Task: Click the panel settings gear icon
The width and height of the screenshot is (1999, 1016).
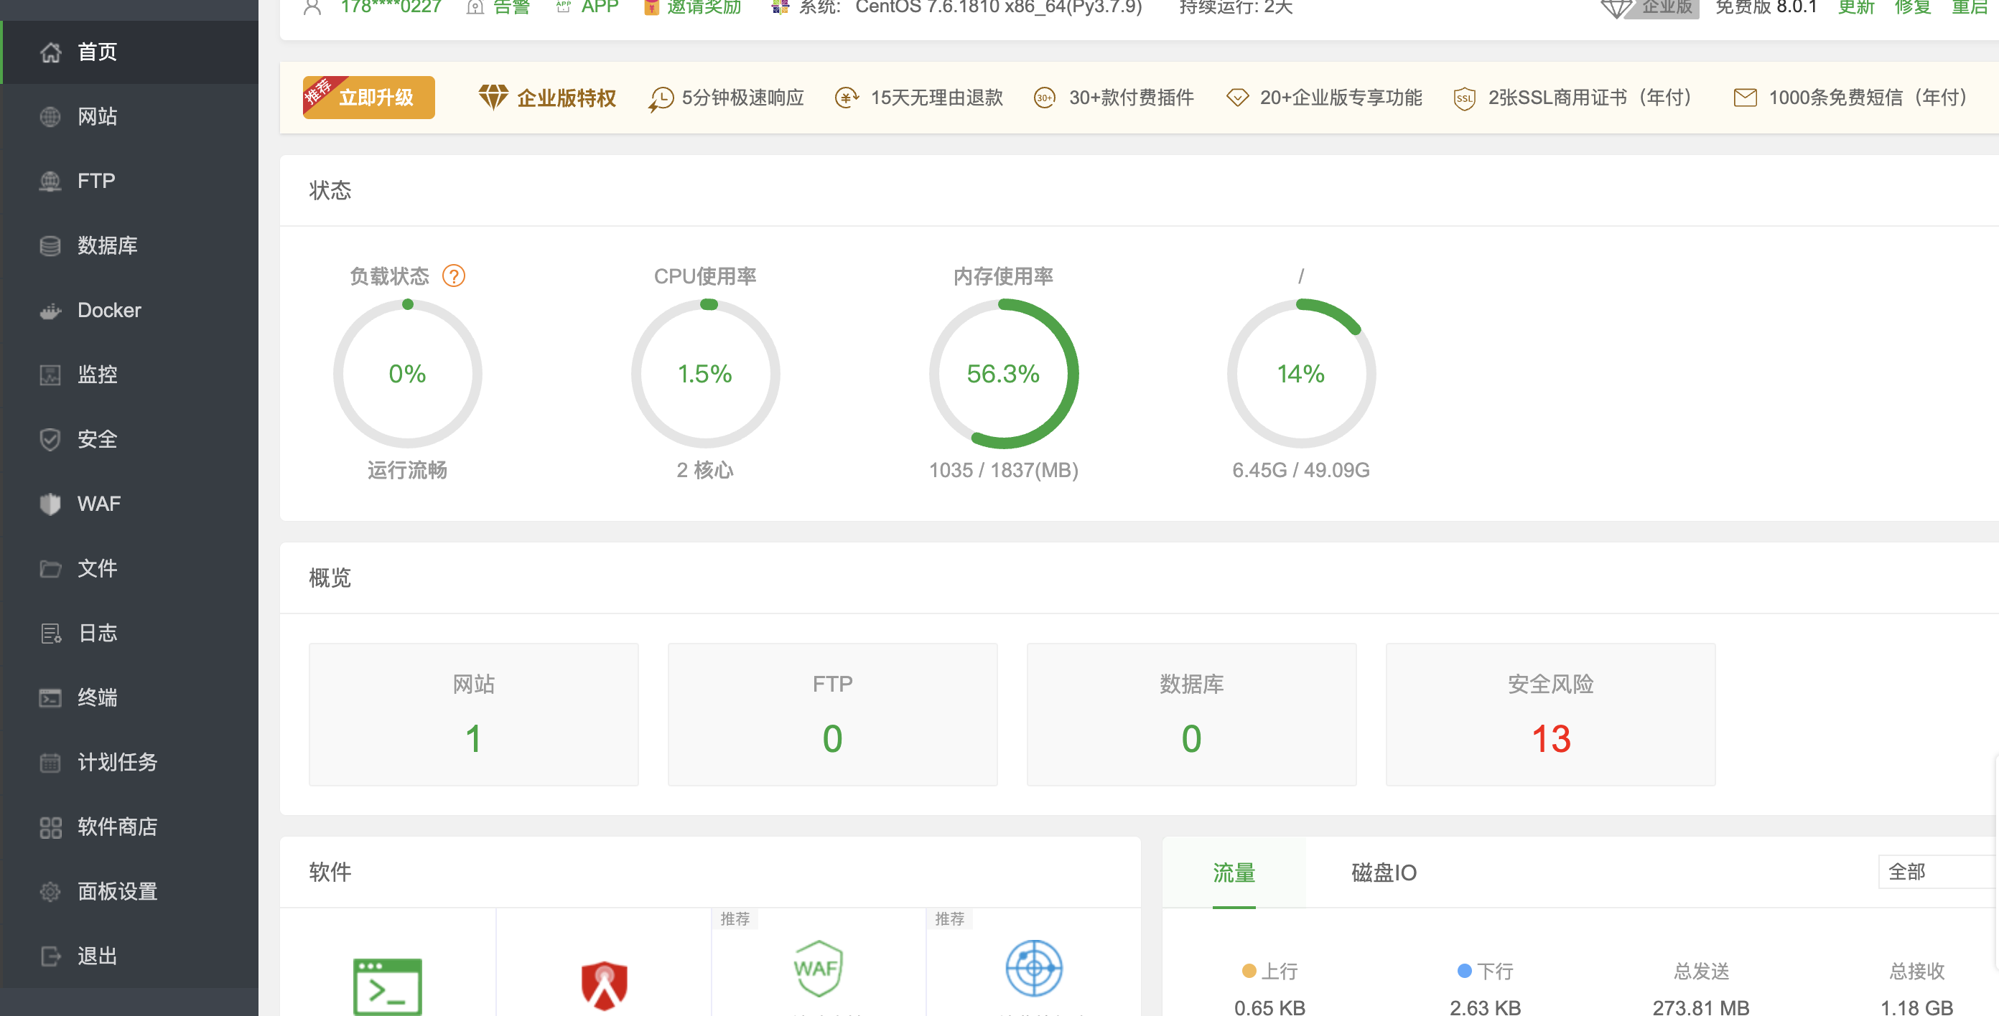Action: tap(50, 892)
